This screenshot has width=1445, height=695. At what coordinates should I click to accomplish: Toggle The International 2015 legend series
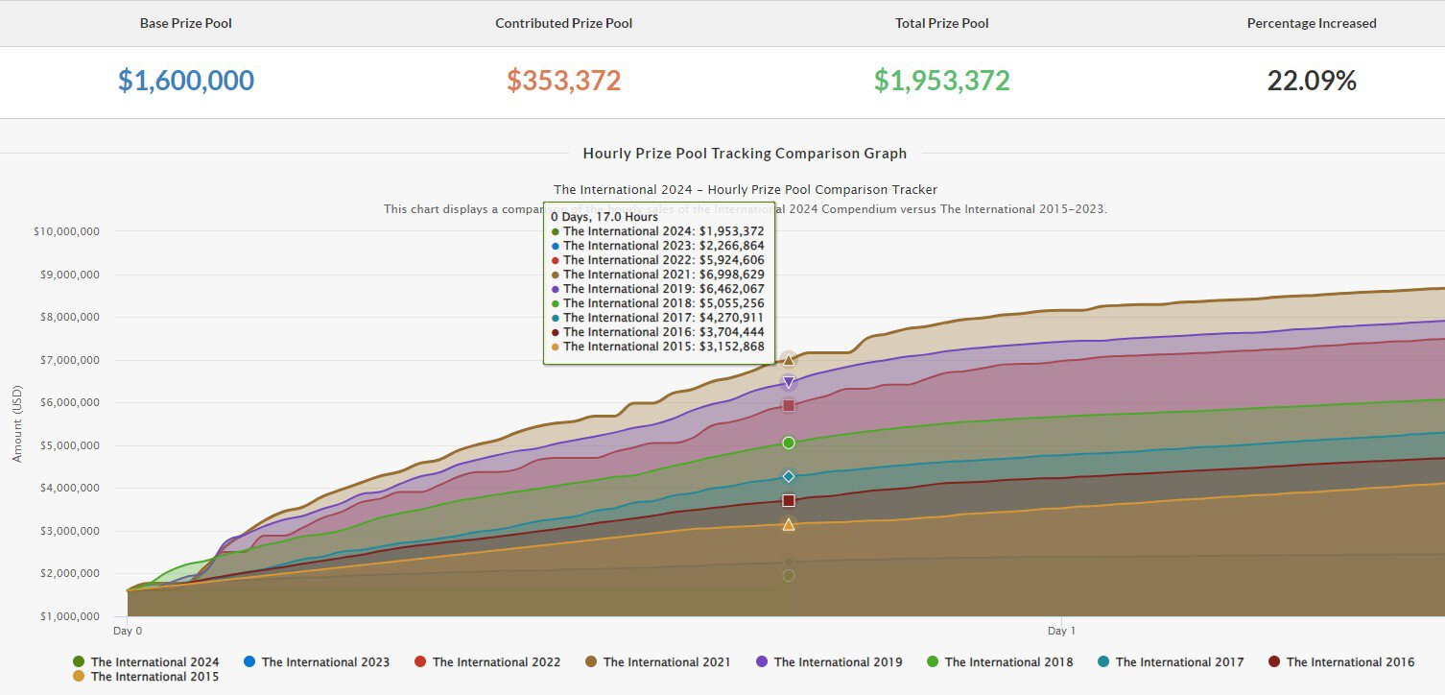(146, 677)
